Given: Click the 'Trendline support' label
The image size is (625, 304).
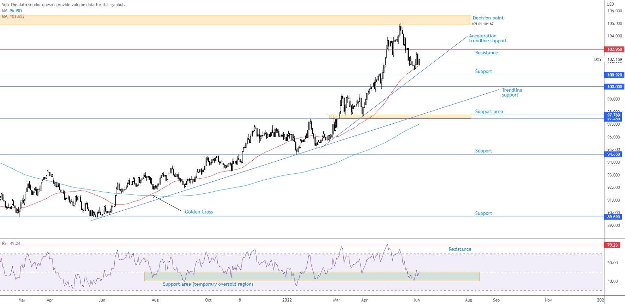Looking at the screenshot, I should click(x=512, y=93).
